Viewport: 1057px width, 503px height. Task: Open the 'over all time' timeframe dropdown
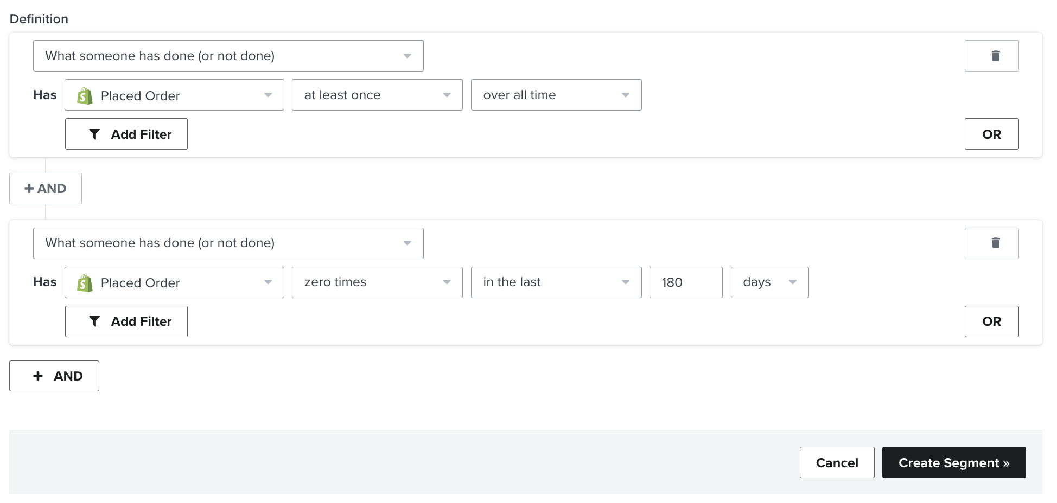point(556,95)
